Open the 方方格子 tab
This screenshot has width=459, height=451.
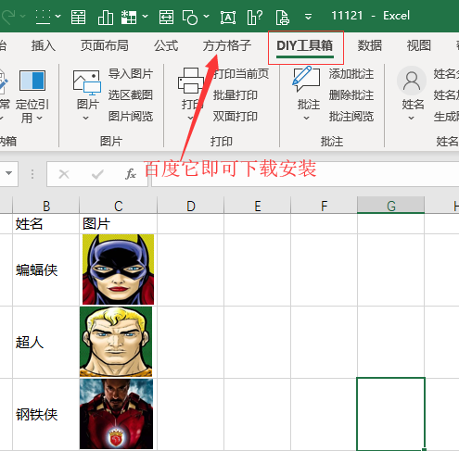point(227,45)
